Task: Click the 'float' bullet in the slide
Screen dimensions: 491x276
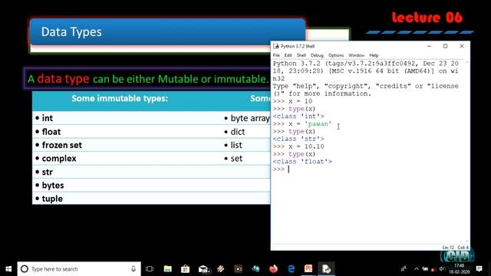Action: point(48,132)
